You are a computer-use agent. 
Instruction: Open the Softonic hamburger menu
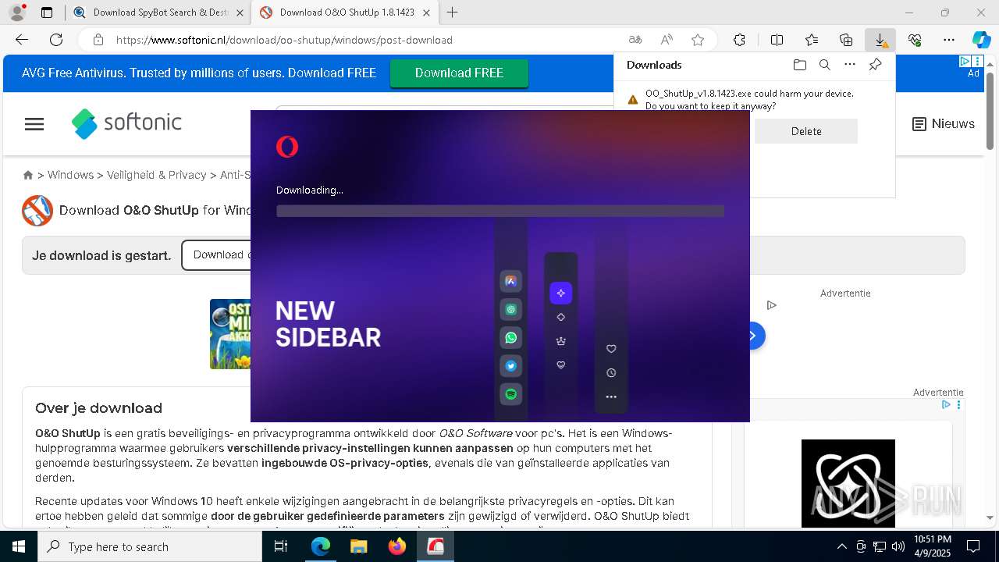(34, 124)
